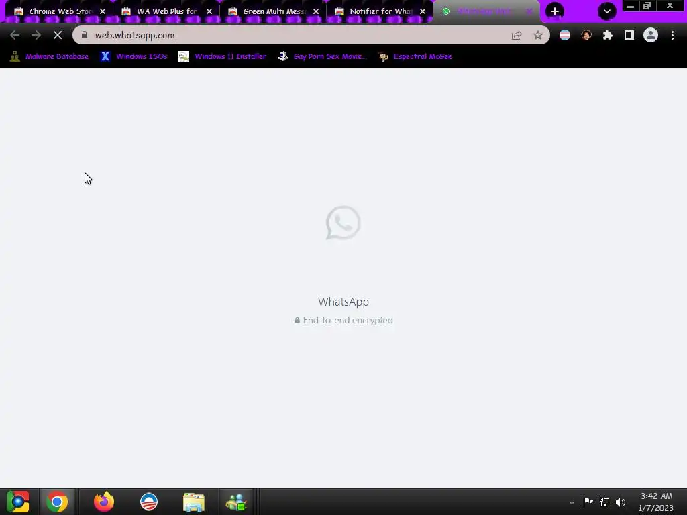This screenshot has height=515, width=687.
Task: Open the striped flag extension
Action: pos(565,35)
